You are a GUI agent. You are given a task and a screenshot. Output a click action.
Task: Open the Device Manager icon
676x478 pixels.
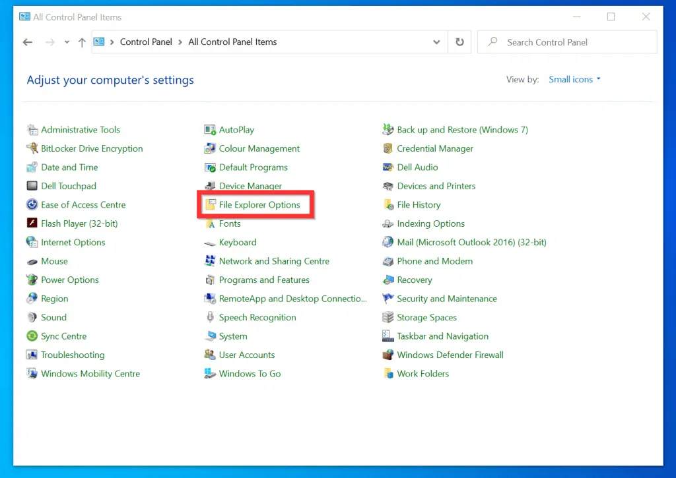pyautogui.click(x=210, y=186)
